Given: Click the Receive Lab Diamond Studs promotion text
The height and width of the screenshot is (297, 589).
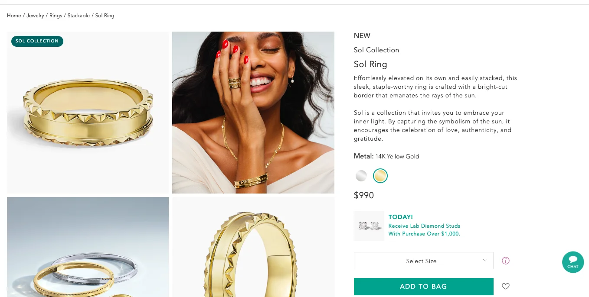Looking at the screenshot, I should coord(424,229).
